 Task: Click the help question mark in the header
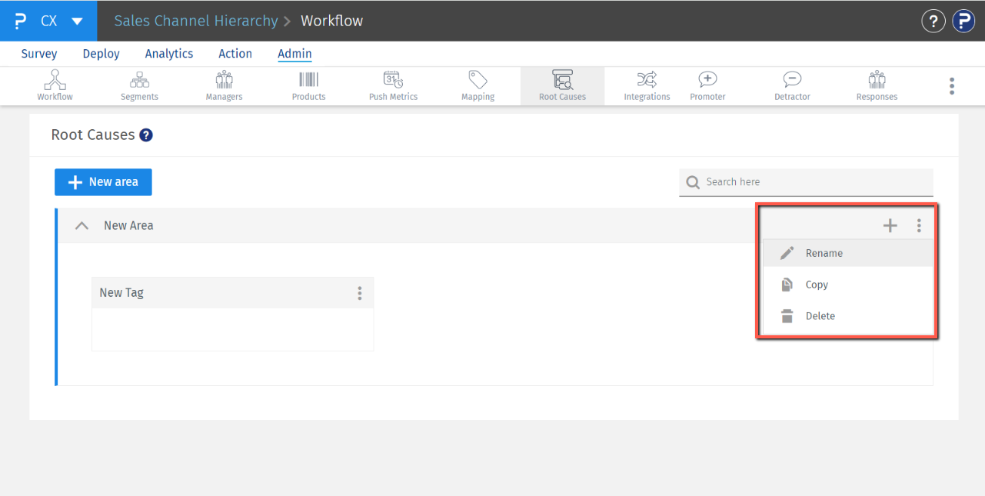click(x=933, y=21)
